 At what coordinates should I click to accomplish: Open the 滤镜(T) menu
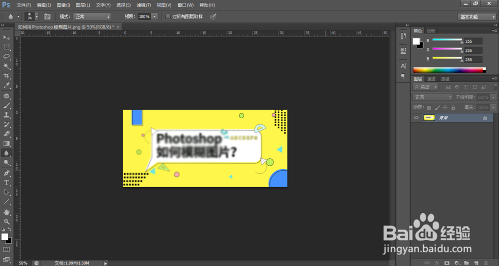(144, 5)
